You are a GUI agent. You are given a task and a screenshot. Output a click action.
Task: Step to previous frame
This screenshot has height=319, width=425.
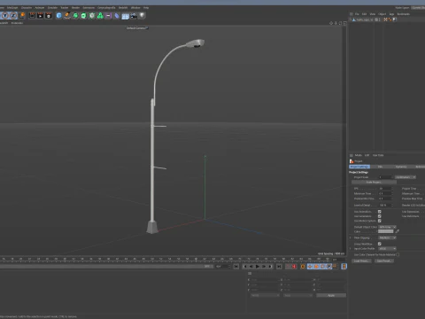(251, 267)
